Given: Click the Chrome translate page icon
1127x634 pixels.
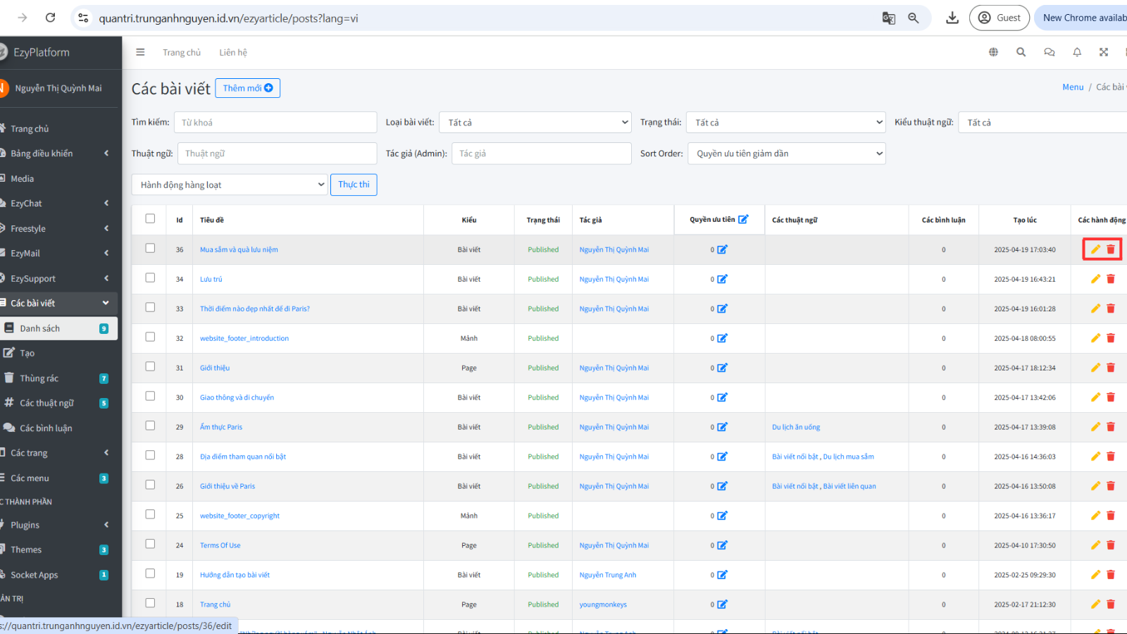Looking at the screenshot, I should point(889,18).
